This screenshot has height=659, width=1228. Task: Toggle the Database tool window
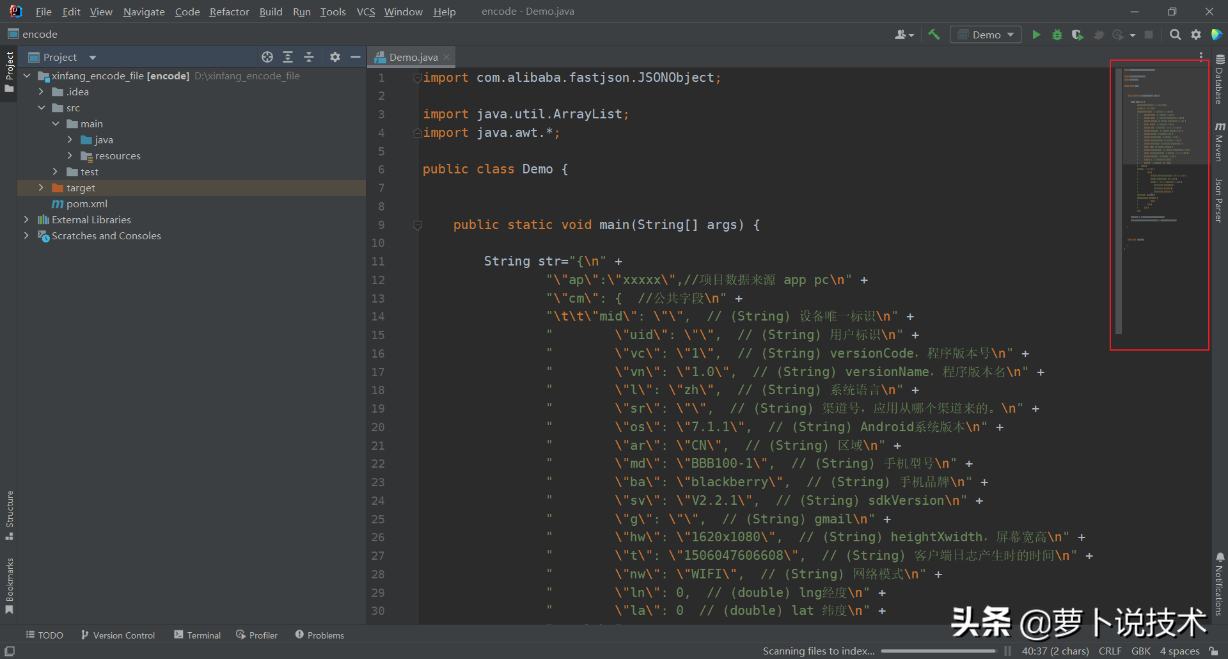[x=1219, y=80]
